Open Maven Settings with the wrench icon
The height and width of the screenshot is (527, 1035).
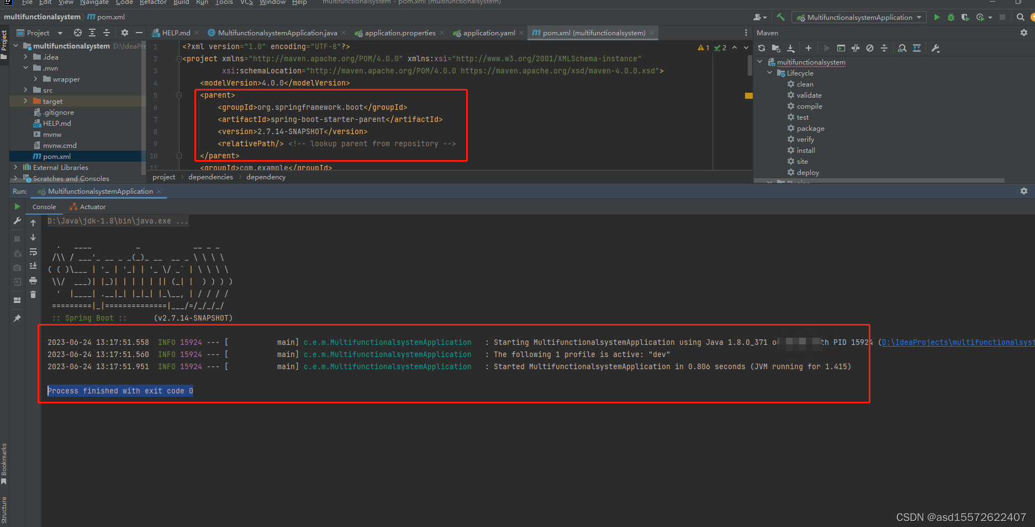936,48
